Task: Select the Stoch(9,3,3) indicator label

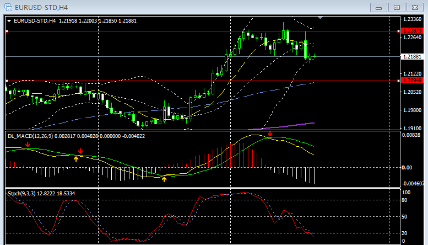Action: [21, 193]
